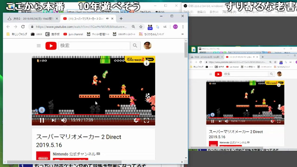Open OBS 編集(E) menu
This screenshot has width=297, height=167.
201,12
